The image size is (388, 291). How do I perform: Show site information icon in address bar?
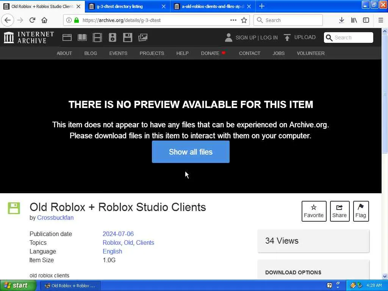(x=69, y=20)
